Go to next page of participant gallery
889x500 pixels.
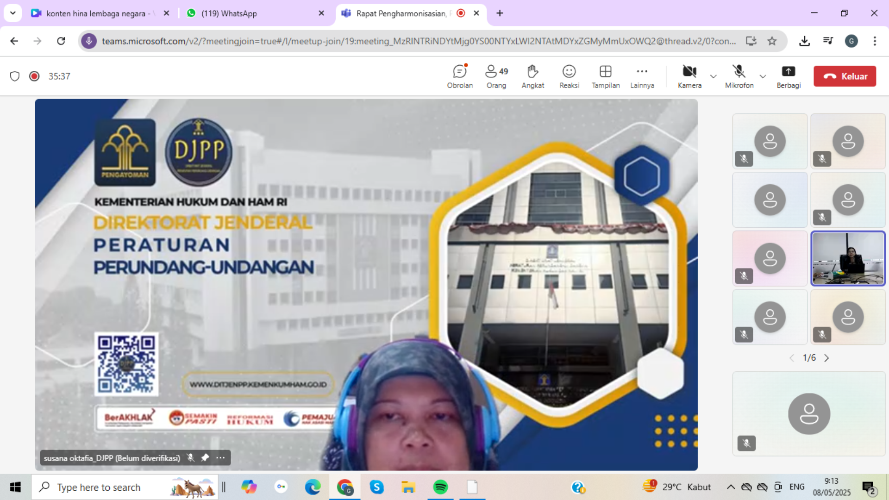pyautogui.click(x=826, y=358)
